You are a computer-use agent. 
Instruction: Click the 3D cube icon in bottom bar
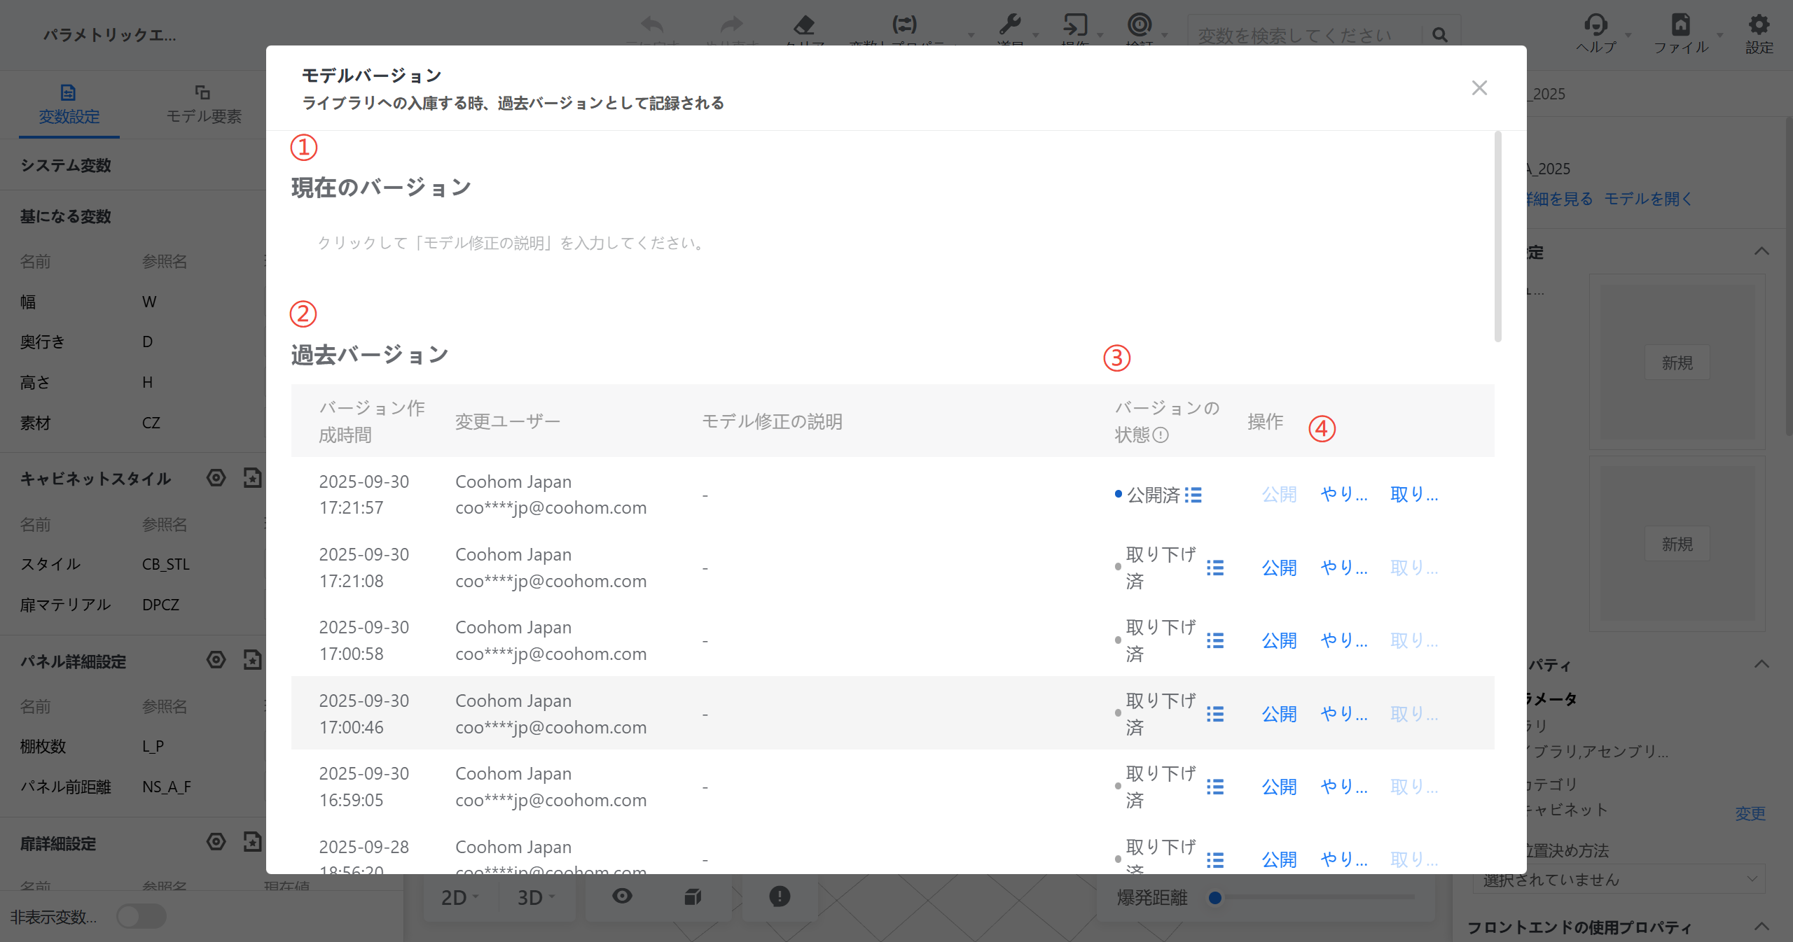point(693,897)
